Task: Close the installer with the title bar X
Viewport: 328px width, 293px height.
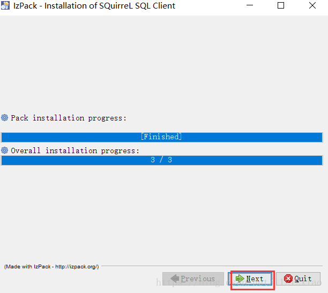Action: [312, 5]
